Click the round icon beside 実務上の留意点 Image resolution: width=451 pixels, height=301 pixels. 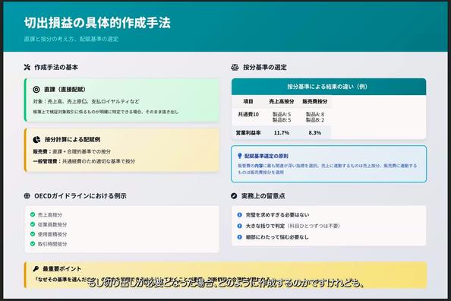click(234, 196)
